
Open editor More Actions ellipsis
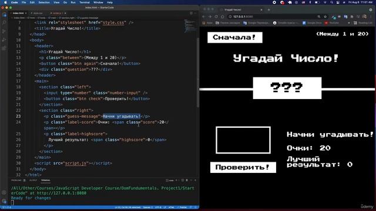pyautogui.click(x=196, y=13)
